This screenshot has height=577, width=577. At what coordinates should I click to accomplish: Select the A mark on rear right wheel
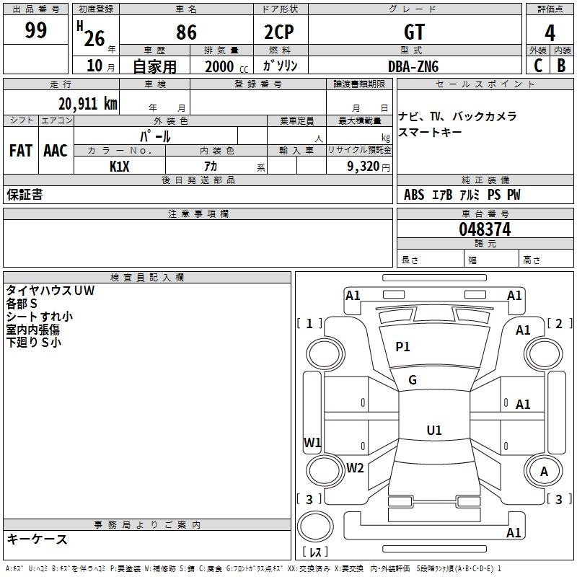click(544, 472)
